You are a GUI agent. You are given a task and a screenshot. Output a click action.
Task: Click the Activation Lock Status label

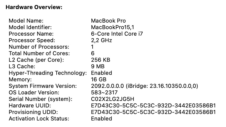coord(39,118)
